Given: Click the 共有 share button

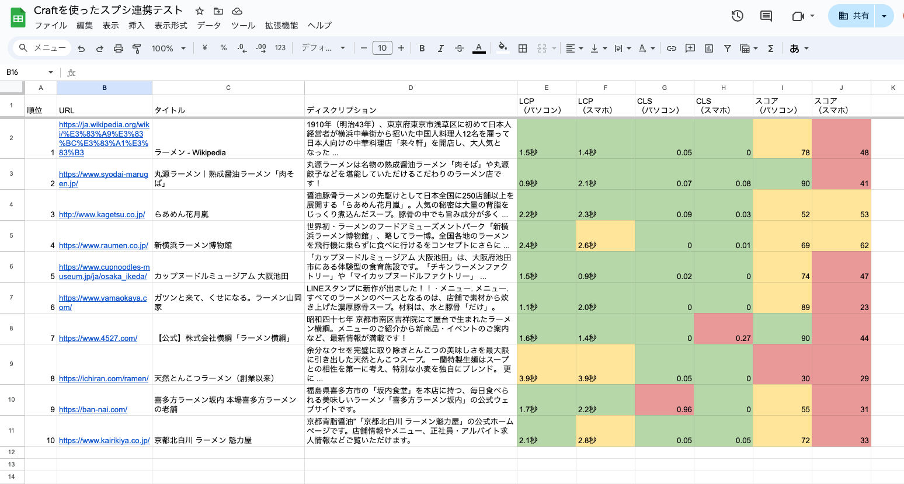Looking at the screenshot, I should (853, 16).
